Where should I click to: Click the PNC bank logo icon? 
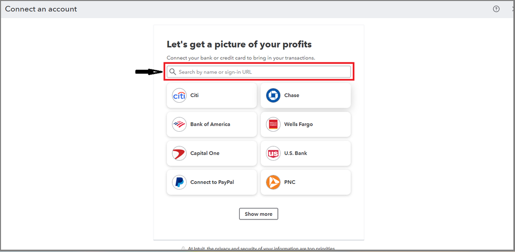pyautogui.click(x=273, y=182)
